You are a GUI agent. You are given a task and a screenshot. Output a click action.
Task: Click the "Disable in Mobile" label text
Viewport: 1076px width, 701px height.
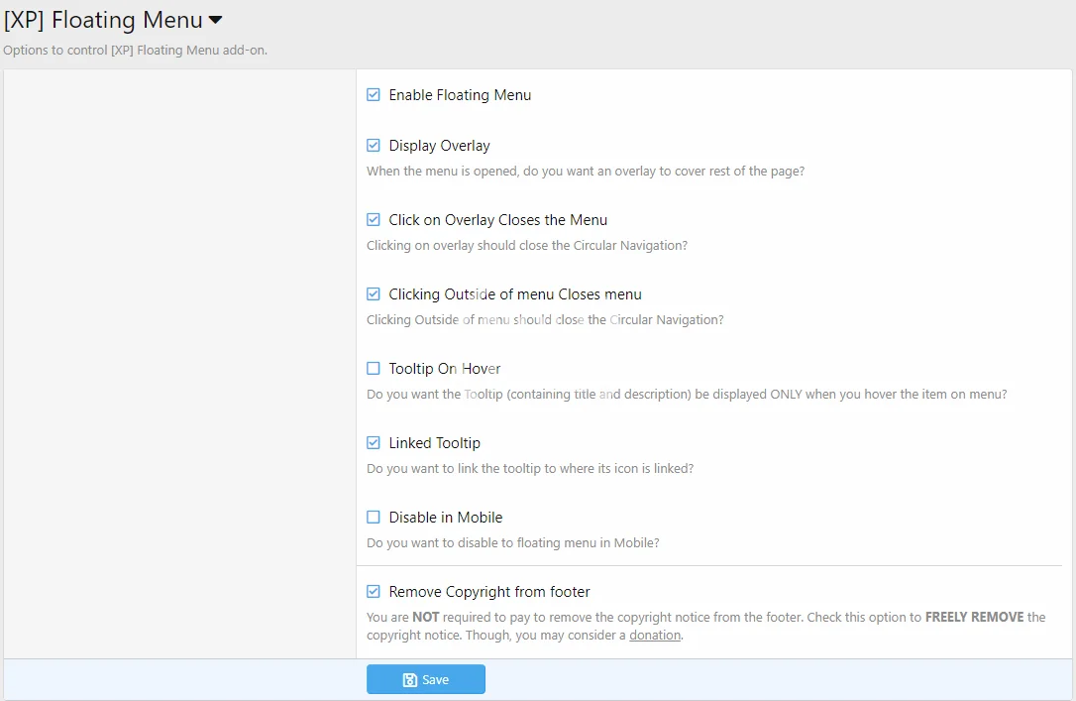point(445,518)
